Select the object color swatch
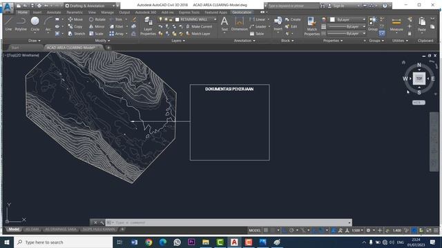Viewport: 442px width, 248px height. coord(333,19)
